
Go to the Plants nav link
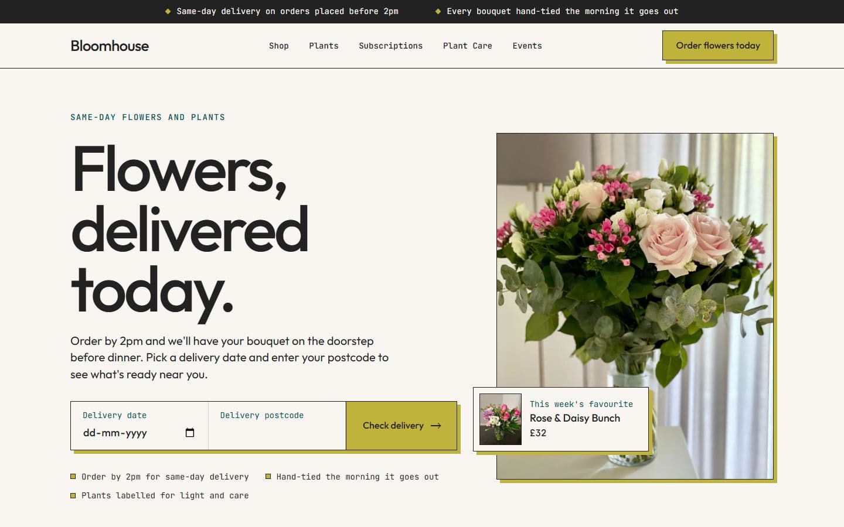click(324, 46)
